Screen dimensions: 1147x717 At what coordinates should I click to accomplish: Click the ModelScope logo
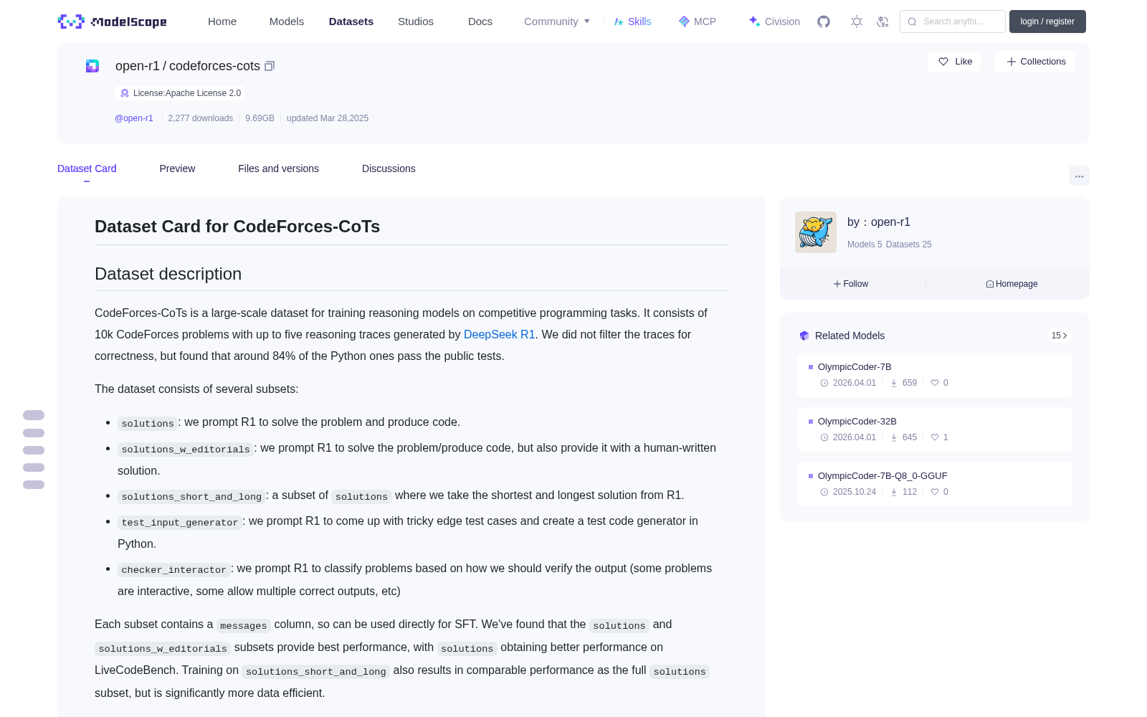(x=113, y=22)
